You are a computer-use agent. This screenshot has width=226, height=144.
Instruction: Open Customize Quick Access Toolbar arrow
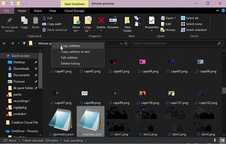click(23, 3)
